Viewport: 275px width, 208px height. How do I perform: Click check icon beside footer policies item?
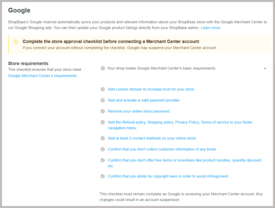(x=103, y=122)
